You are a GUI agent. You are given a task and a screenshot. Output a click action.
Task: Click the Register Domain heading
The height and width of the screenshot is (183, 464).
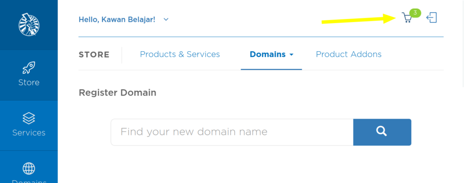point(117,92)
